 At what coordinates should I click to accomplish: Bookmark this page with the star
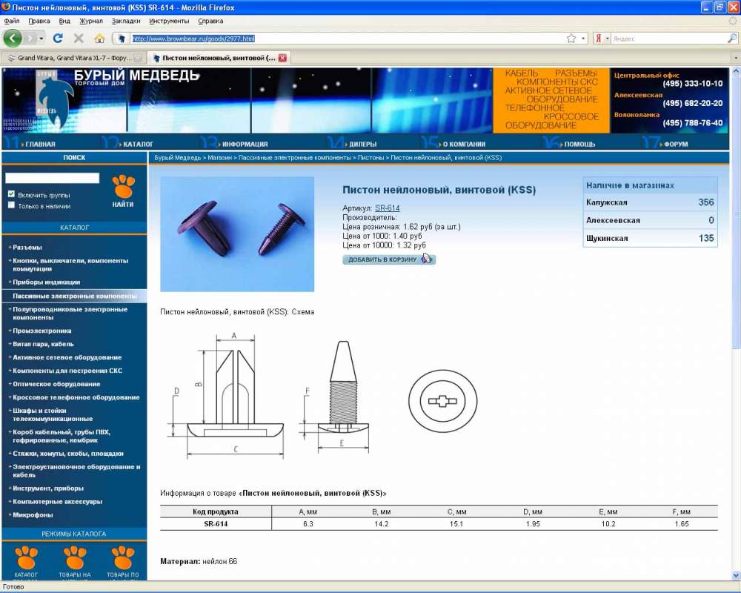pos(571,39)
